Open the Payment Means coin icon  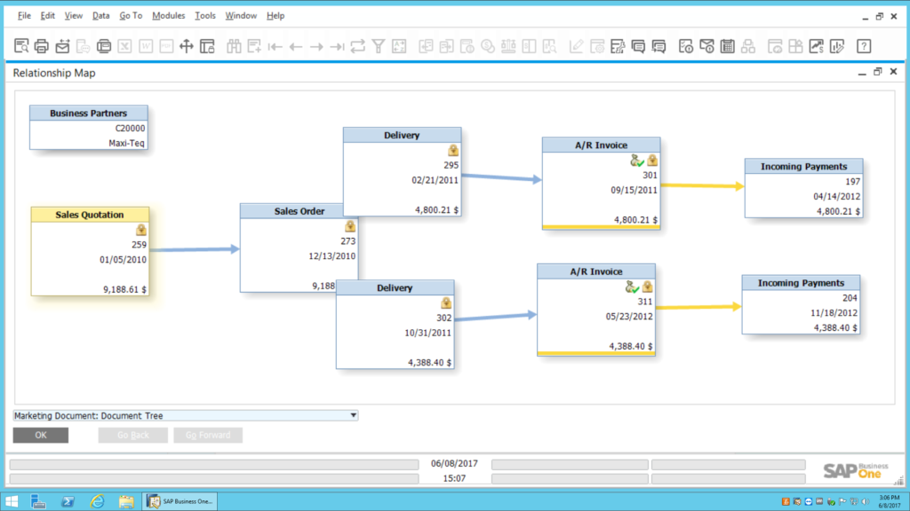pos(486,44)
